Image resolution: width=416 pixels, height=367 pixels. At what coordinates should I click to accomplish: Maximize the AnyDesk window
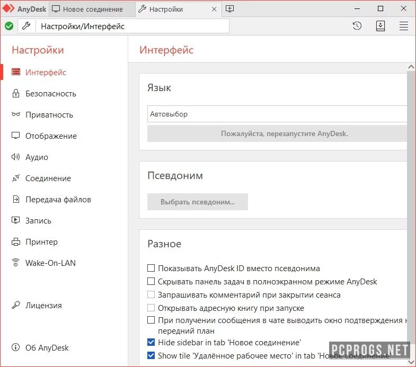pyautogui.click(x=380, y=9)
